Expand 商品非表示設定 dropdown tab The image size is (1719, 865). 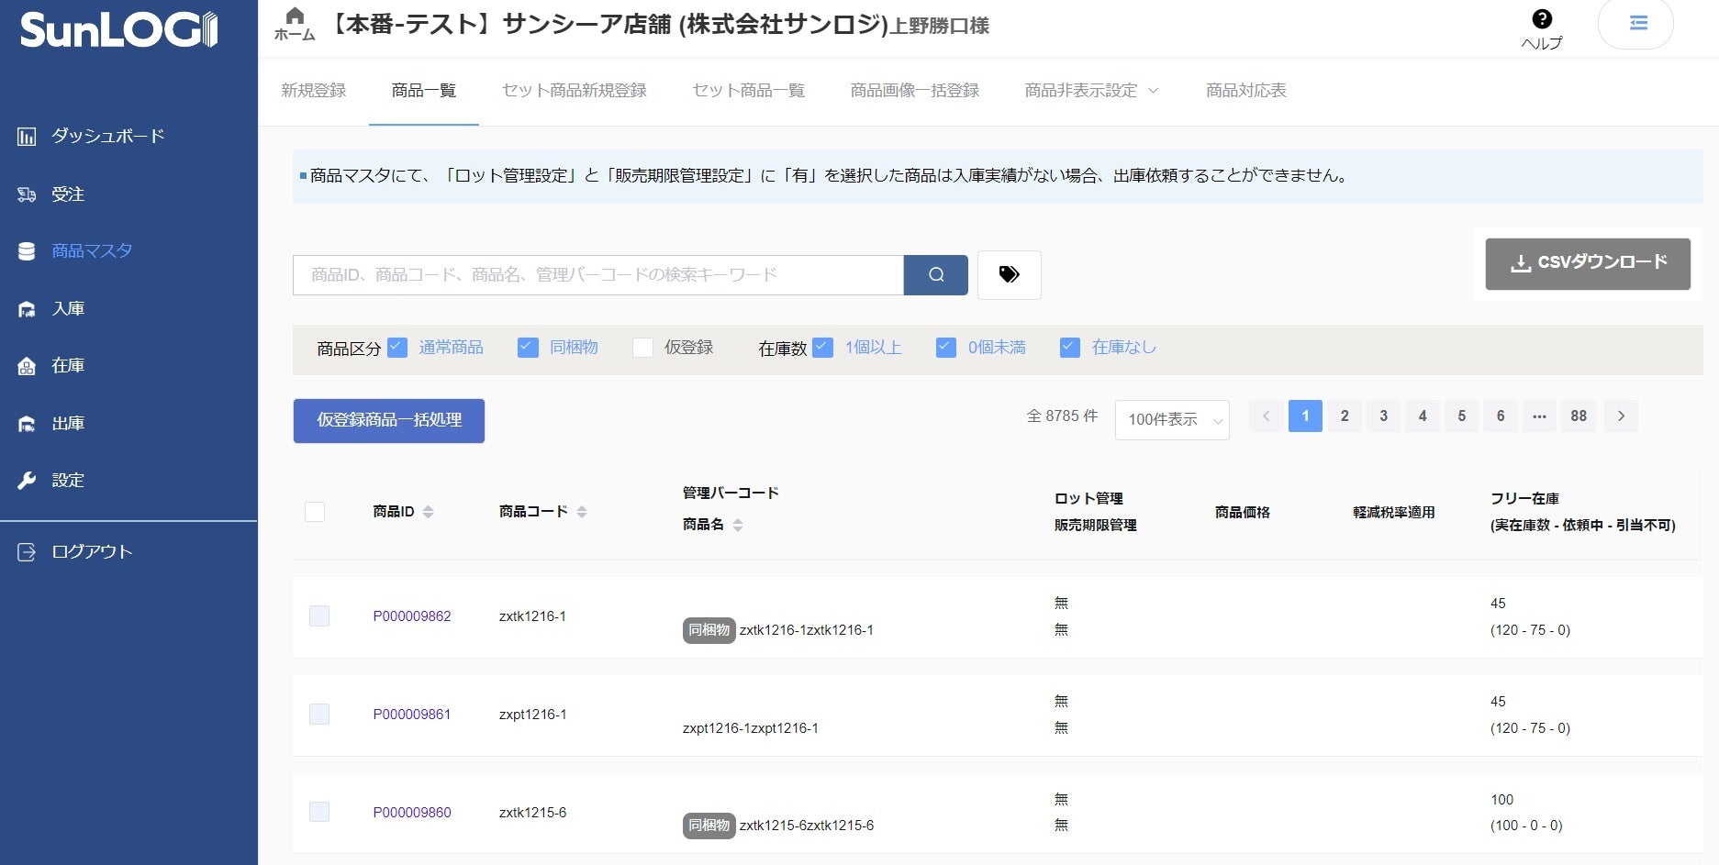(1091, 91)
